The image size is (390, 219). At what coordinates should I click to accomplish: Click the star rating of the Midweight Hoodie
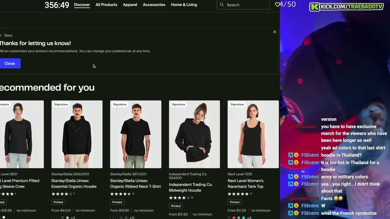click(x=180, y=198)
